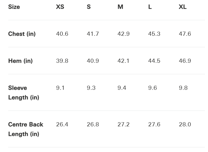Image resolution: width=208 pixels, height=152 pixels.
Task: Select the L size header
Action: 150,7
